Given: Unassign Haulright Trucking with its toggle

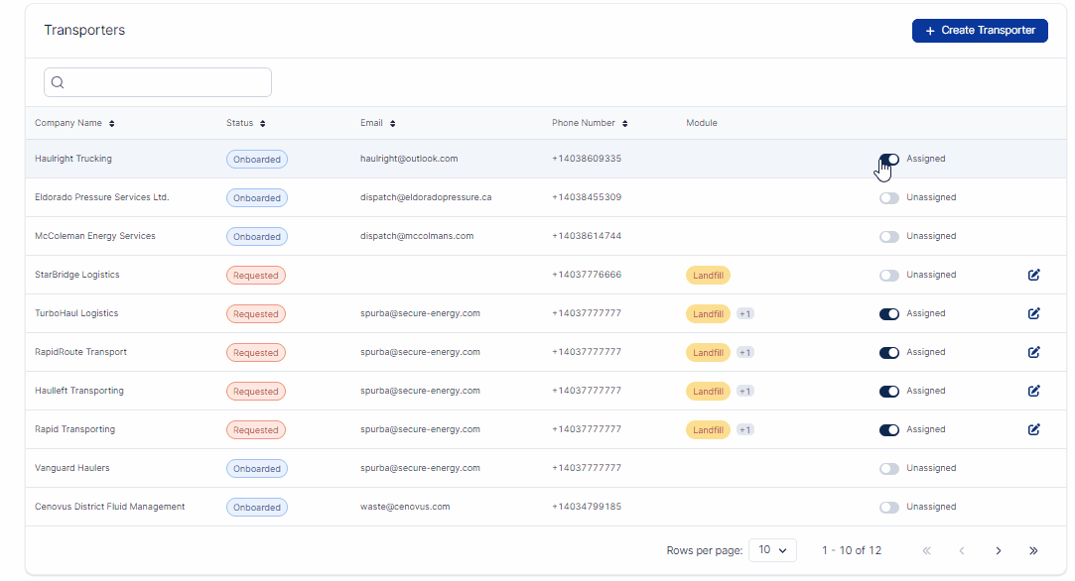Looking at the screenshot, I should 889,159.
